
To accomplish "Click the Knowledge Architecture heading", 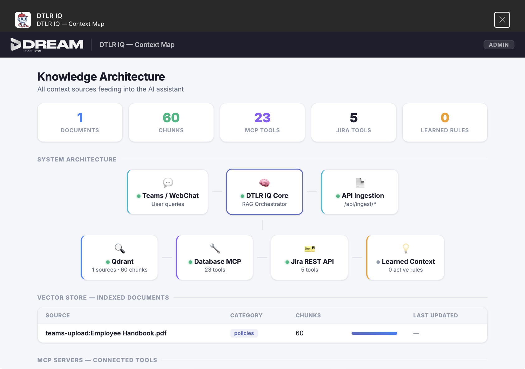I will (101, 77).
